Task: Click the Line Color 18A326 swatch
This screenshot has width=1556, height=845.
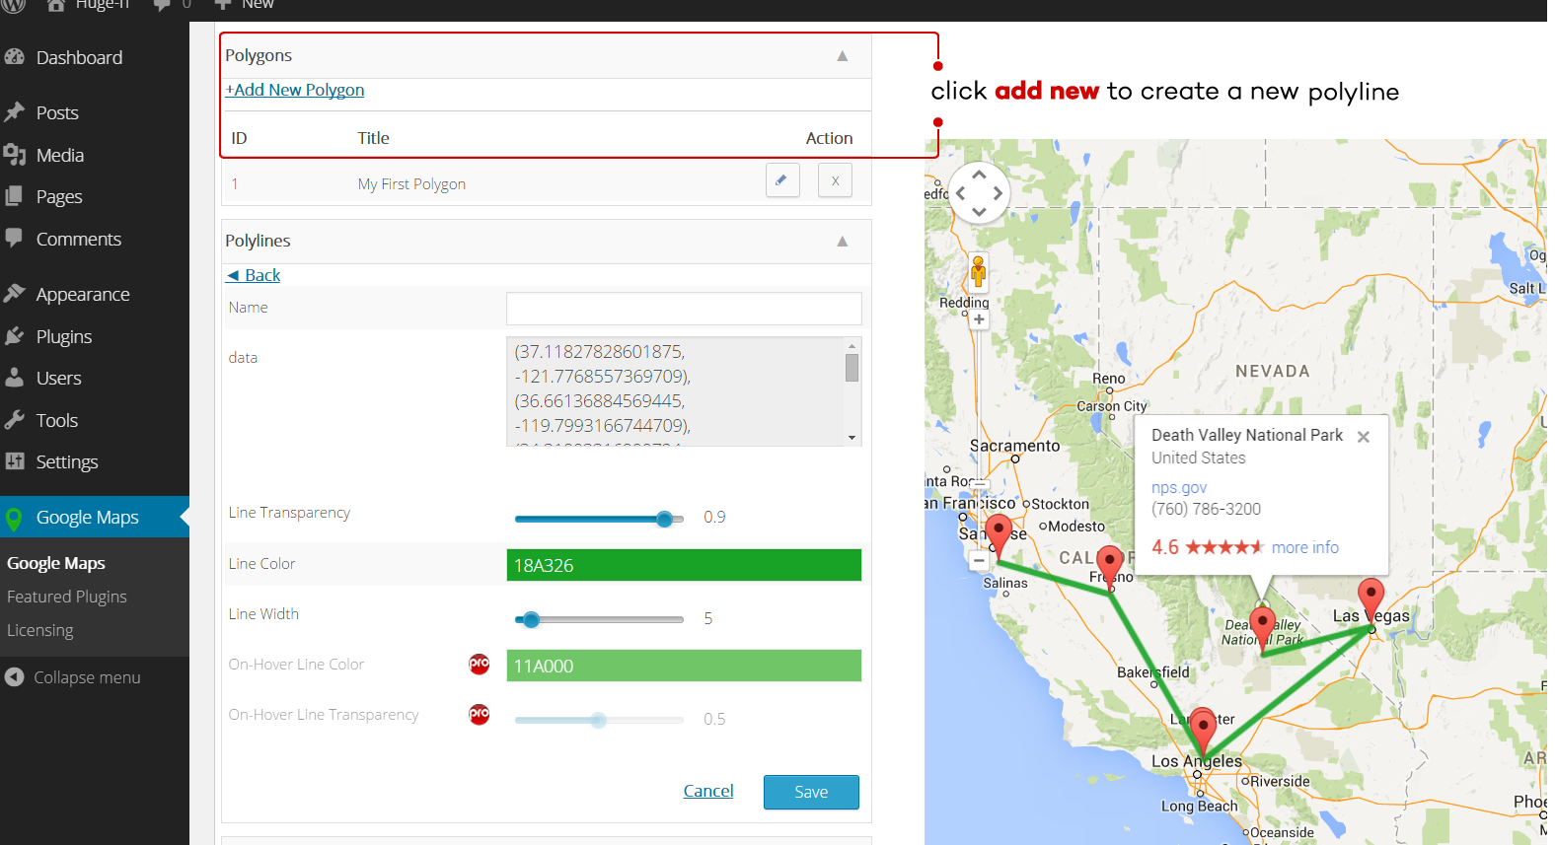Action: 684,565
